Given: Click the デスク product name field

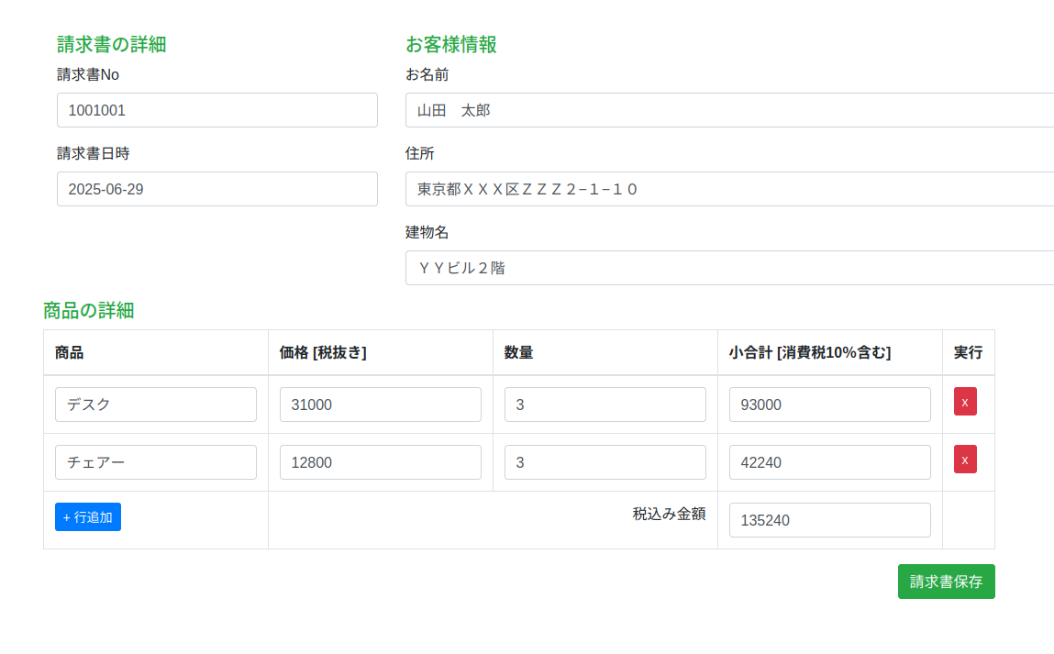Looking at the screenshot, I should (x=156, y=405).
